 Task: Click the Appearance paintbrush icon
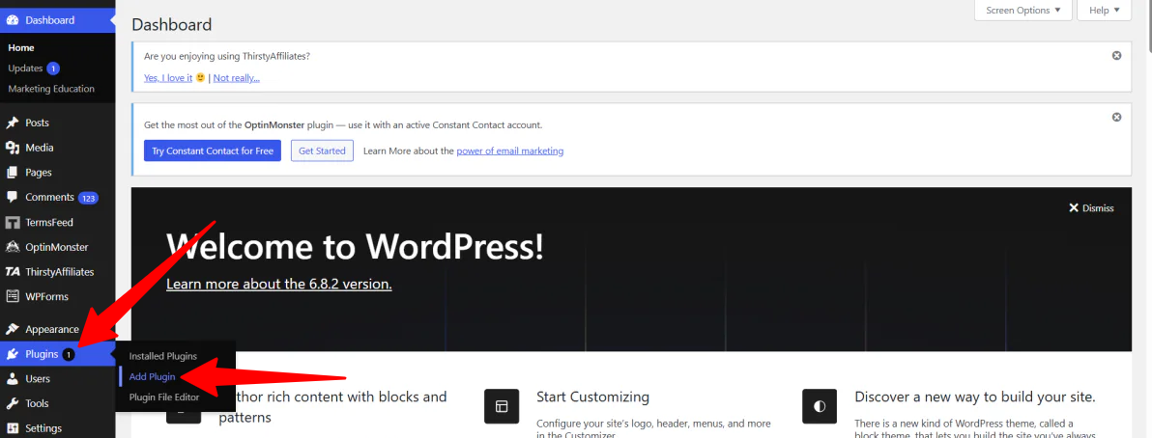[x=13, y=329]
